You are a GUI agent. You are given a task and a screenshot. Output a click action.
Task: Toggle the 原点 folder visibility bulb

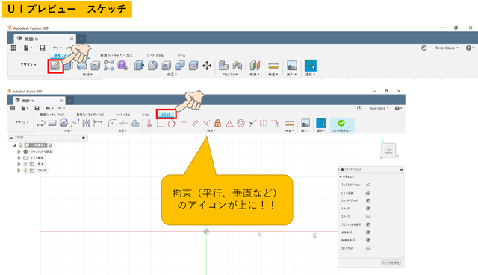click(25, 164)
